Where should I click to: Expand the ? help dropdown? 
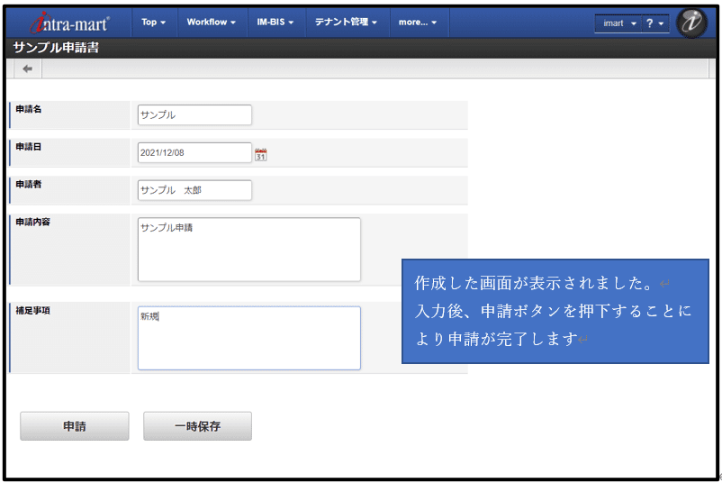pos(654,23)
